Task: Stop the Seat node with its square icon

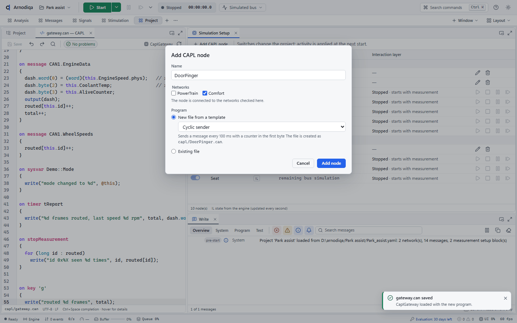Action: click(488, 178)
